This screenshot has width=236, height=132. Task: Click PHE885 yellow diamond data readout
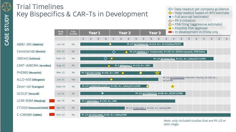(123, 73)
